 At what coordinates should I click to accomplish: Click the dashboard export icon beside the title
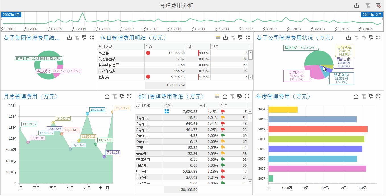coord(357,5)
